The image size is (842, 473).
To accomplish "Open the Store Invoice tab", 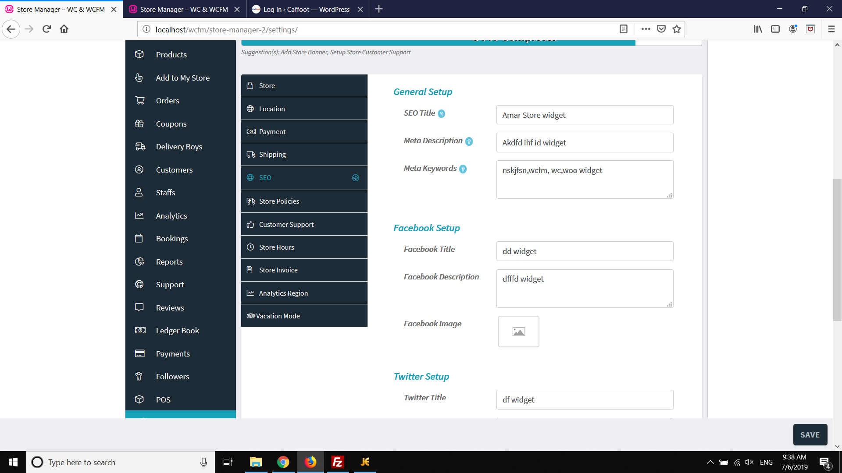I will (x=304, y=270).
